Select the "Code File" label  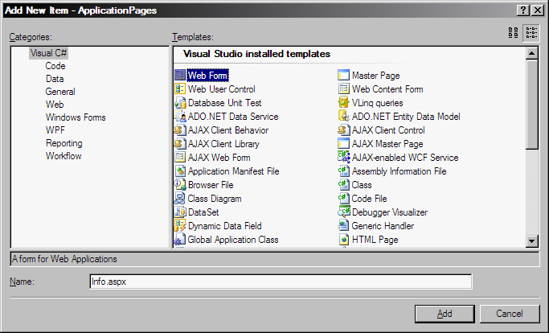[369, 199]
